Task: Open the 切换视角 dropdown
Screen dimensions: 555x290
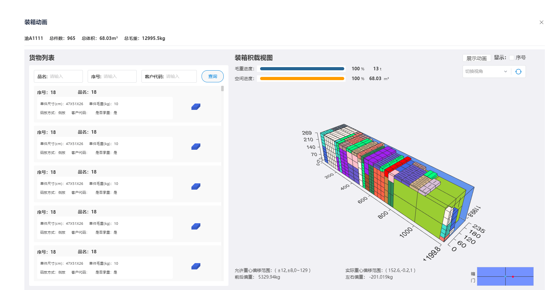Action: pos(487,72)
